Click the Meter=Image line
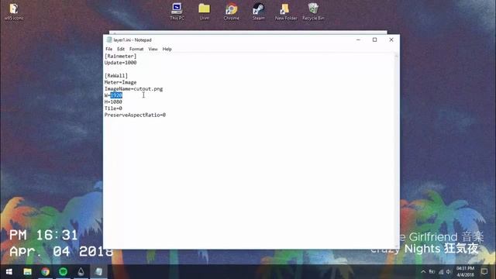 (121, 82)
